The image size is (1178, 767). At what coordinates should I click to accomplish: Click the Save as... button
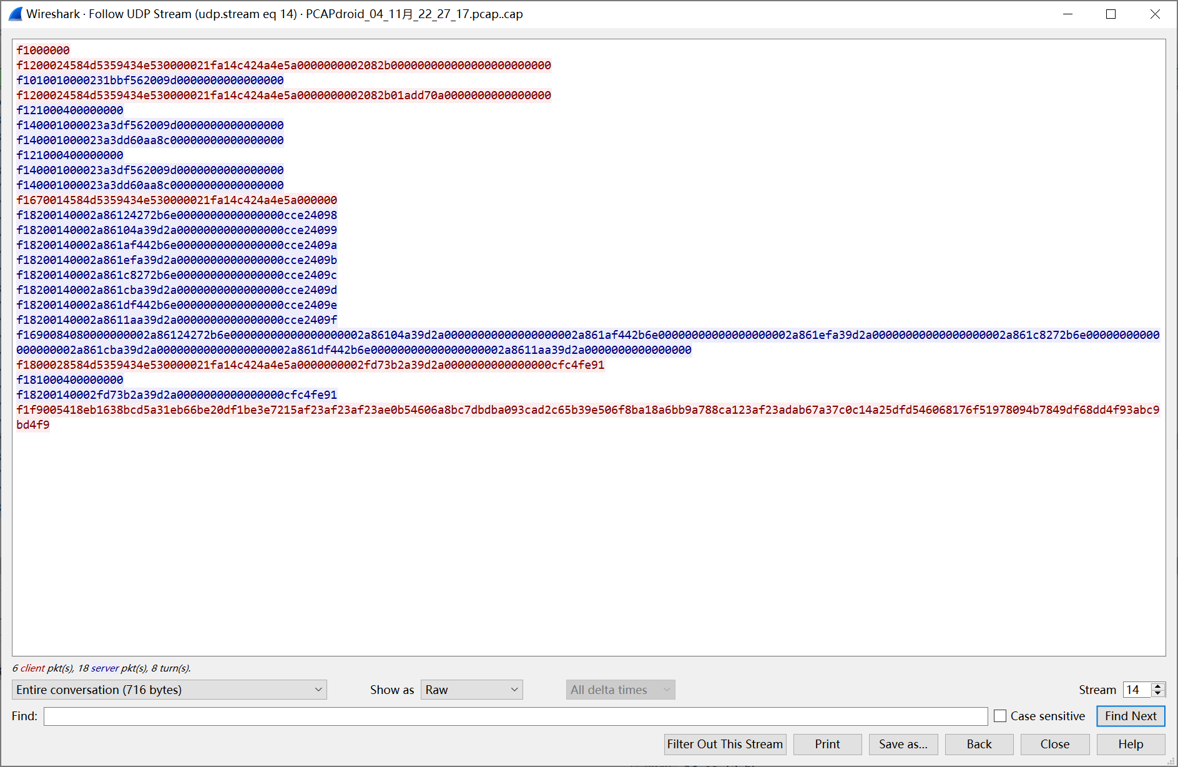tap(903, 744)
